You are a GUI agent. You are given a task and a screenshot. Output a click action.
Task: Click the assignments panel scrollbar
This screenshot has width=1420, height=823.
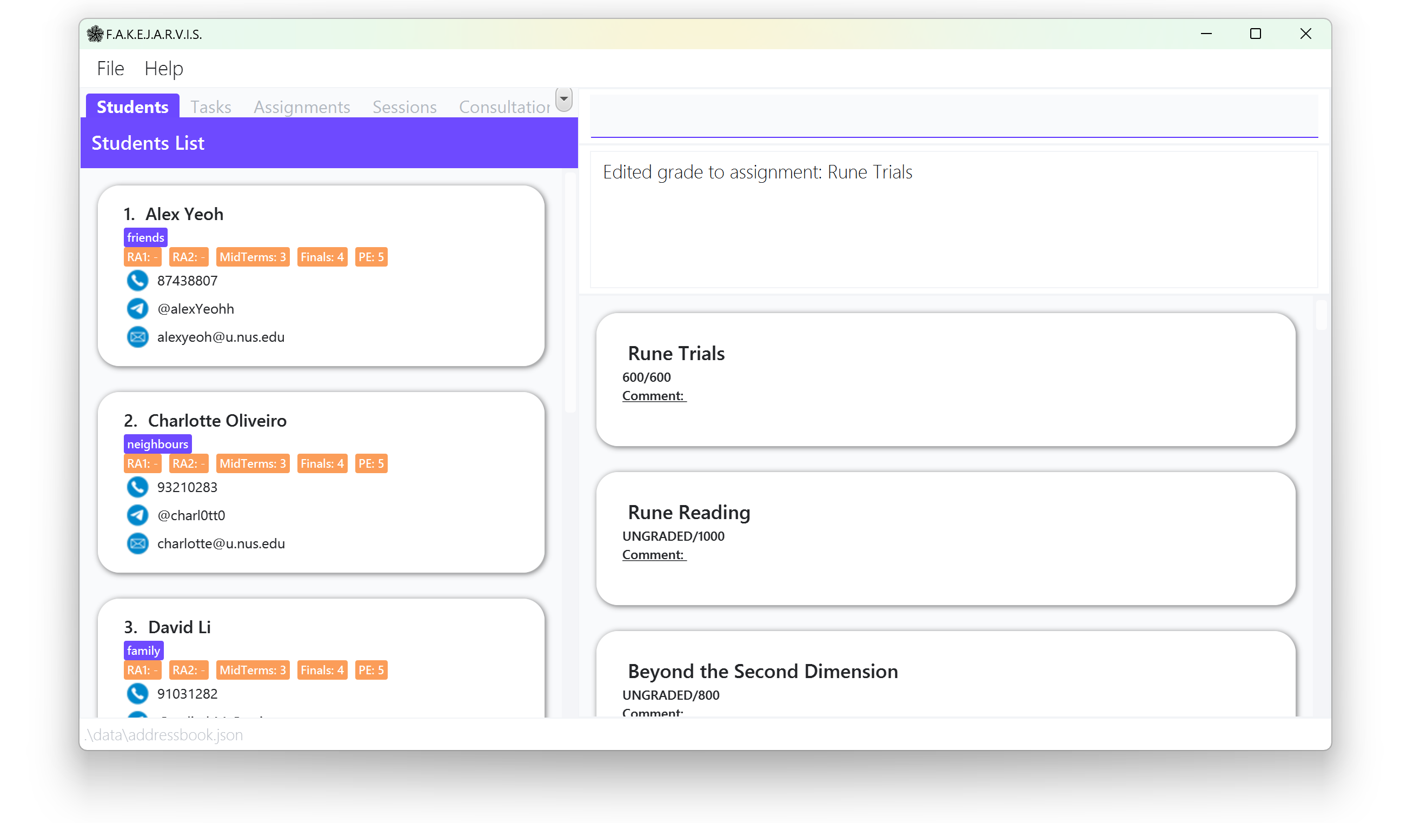click(1322, 315)
